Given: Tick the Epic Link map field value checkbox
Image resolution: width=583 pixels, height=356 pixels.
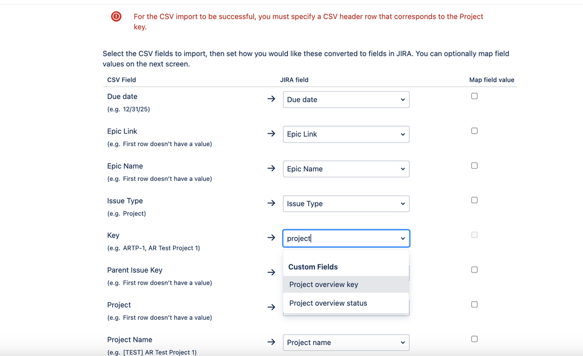Looking at the screenshot, I should 474,131.
